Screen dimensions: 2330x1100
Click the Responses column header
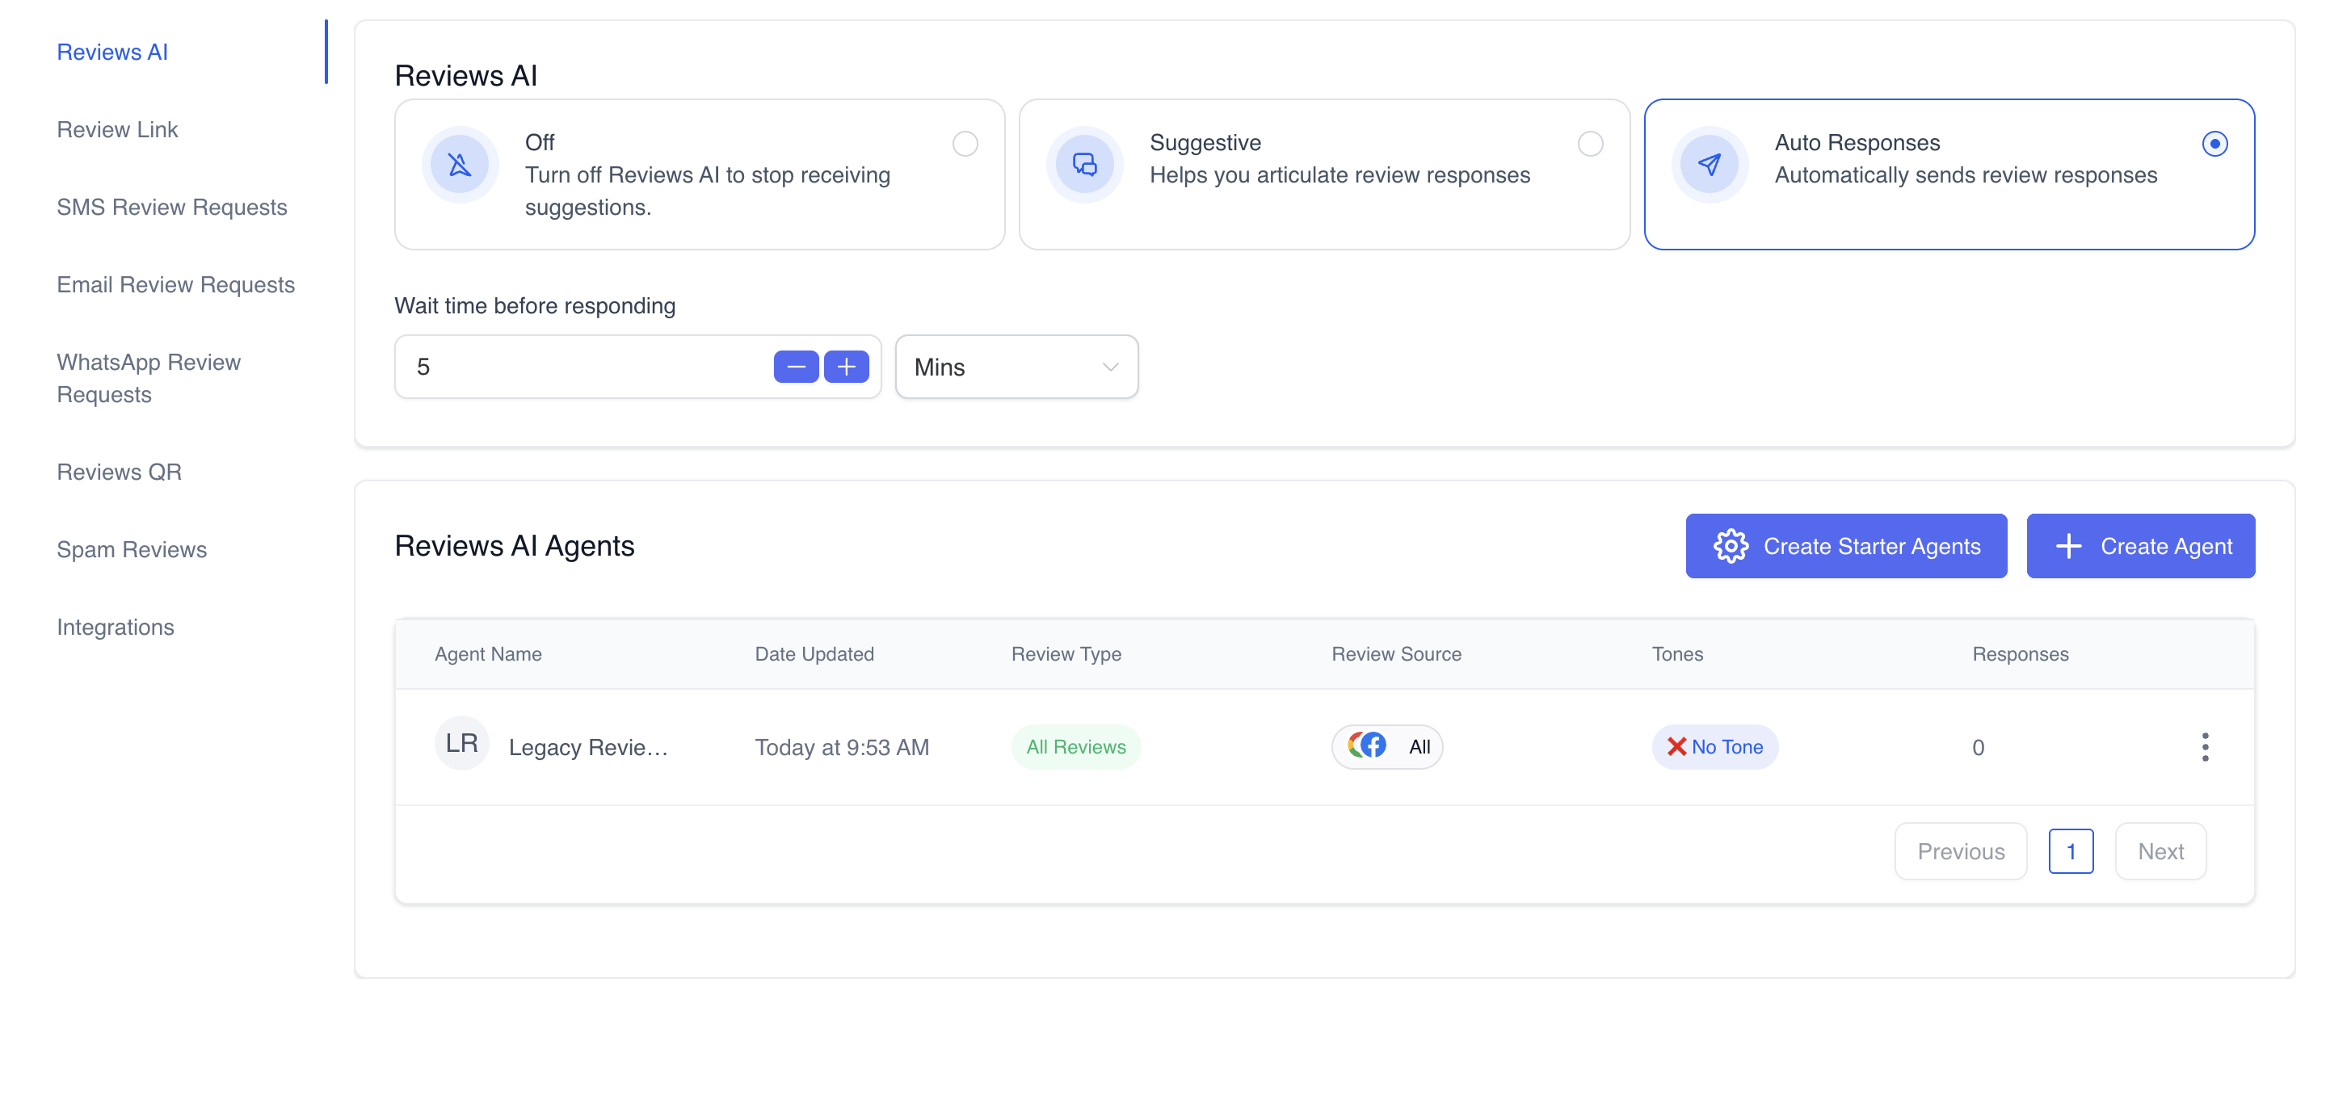click(x=2020, y=654)
